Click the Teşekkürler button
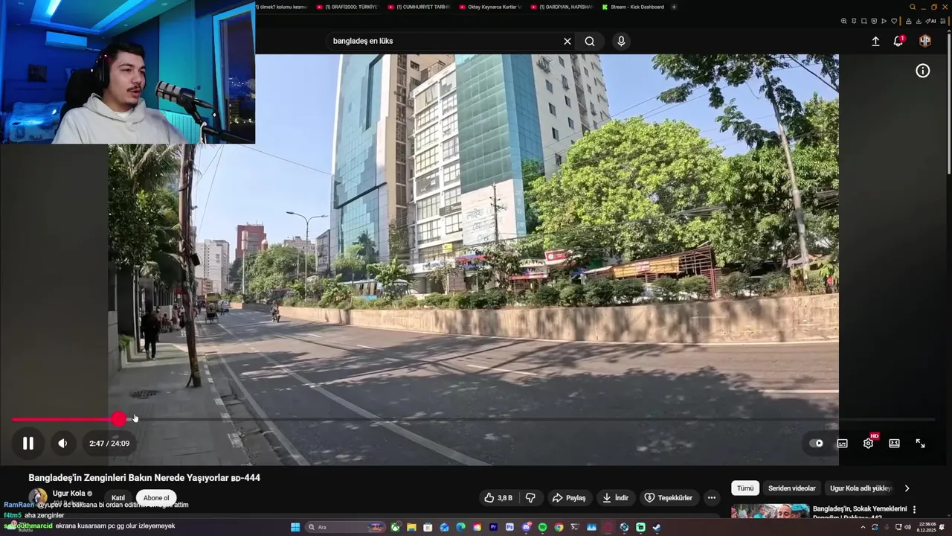Viewport: 952px width, 536px height. (668, 497)
